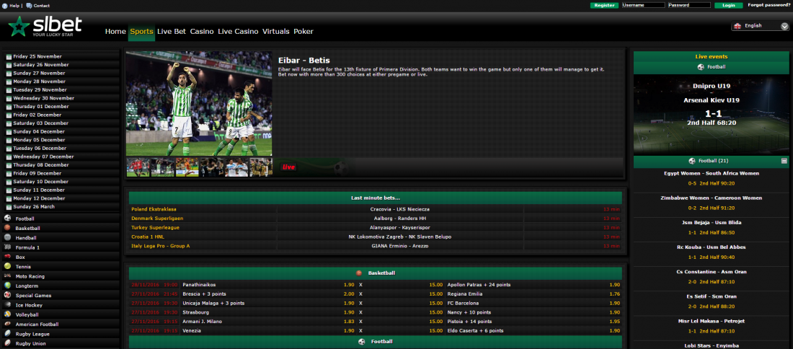Open the Poker tab
The height and width of the screenshot is (349, 793).
click(x=304, y=31)
